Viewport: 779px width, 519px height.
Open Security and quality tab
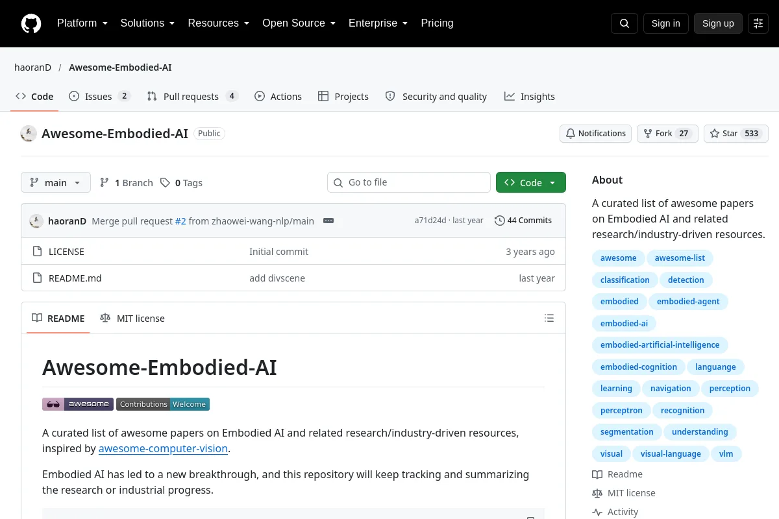436,97
